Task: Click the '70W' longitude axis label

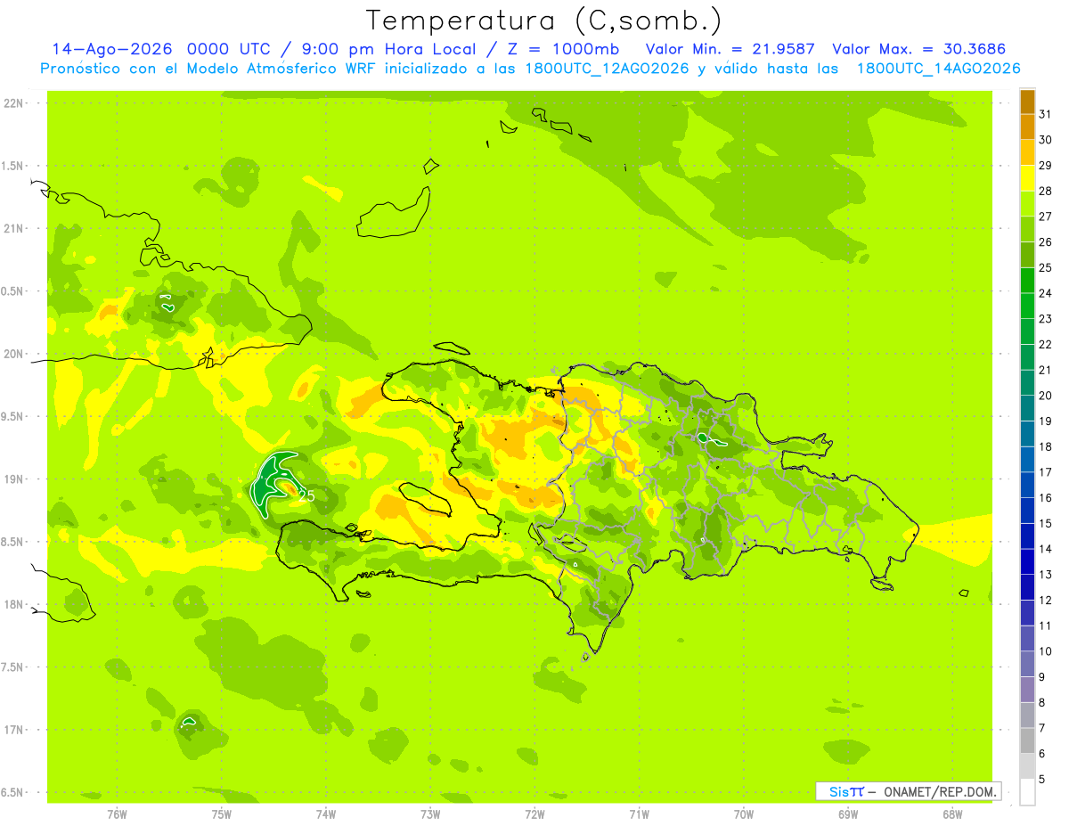Action: coord(744,814)
